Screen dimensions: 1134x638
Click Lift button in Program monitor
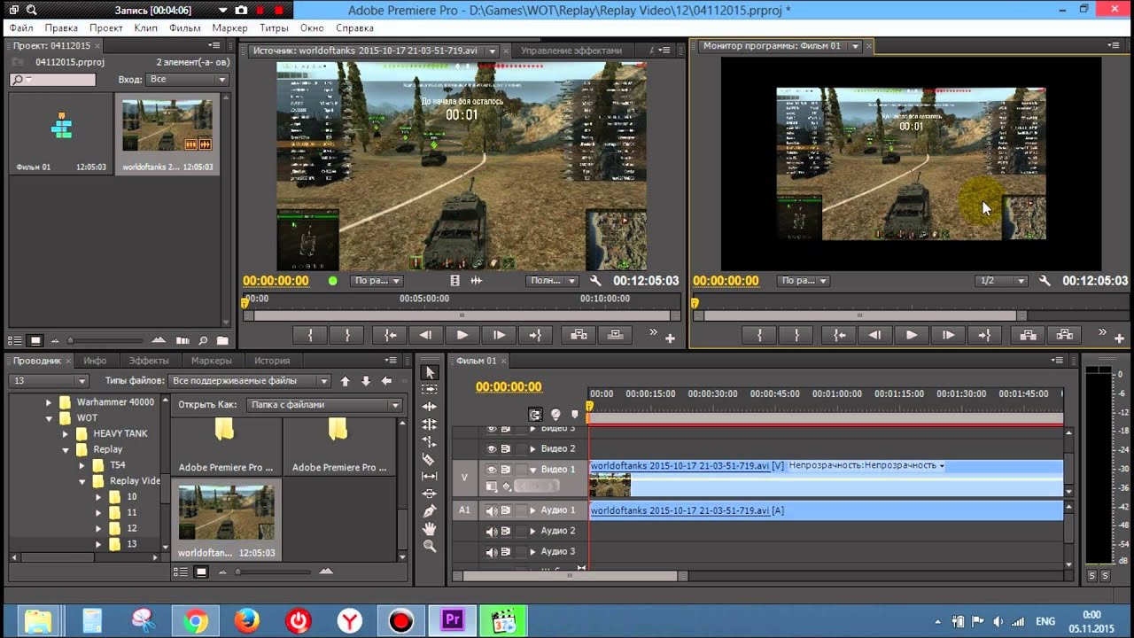click(1028, 335)
